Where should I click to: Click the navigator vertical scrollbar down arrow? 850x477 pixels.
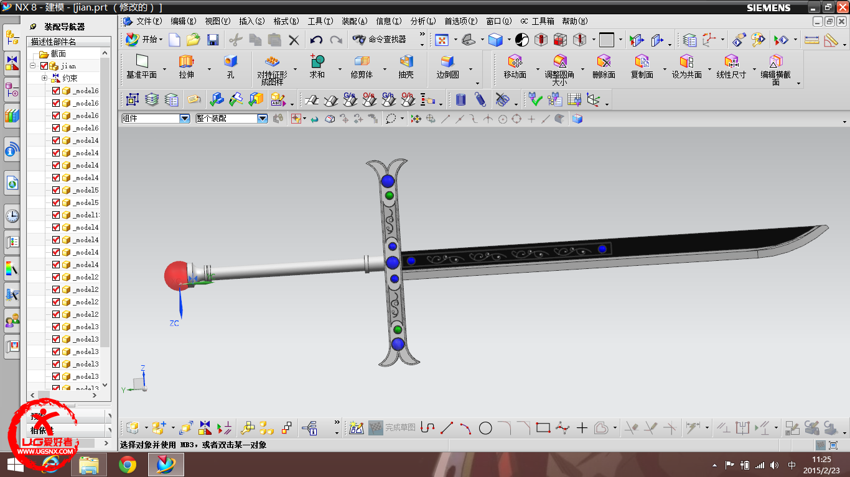click(105, 385)
